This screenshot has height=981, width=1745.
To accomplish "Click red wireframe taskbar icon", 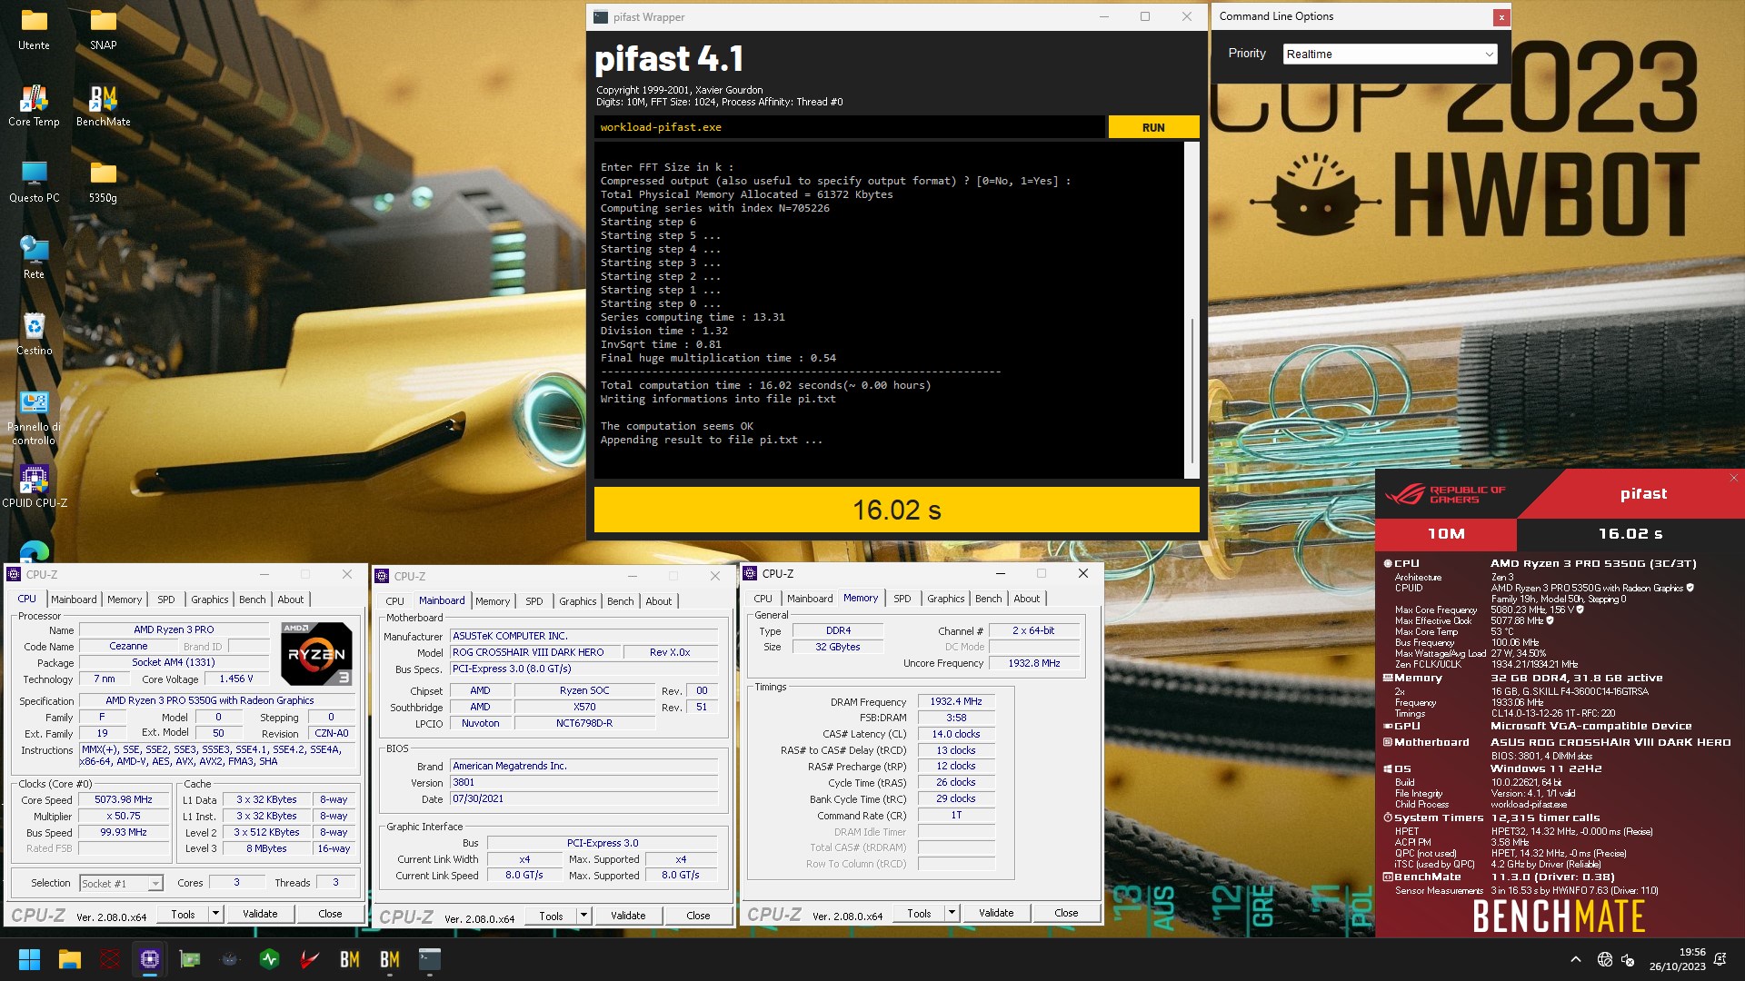I will coord(110,959).
